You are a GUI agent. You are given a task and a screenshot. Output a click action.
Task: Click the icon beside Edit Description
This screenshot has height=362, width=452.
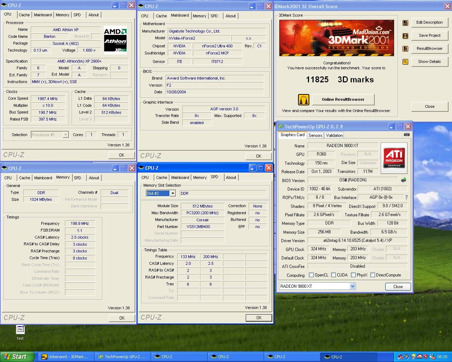(x=405, y=23)
